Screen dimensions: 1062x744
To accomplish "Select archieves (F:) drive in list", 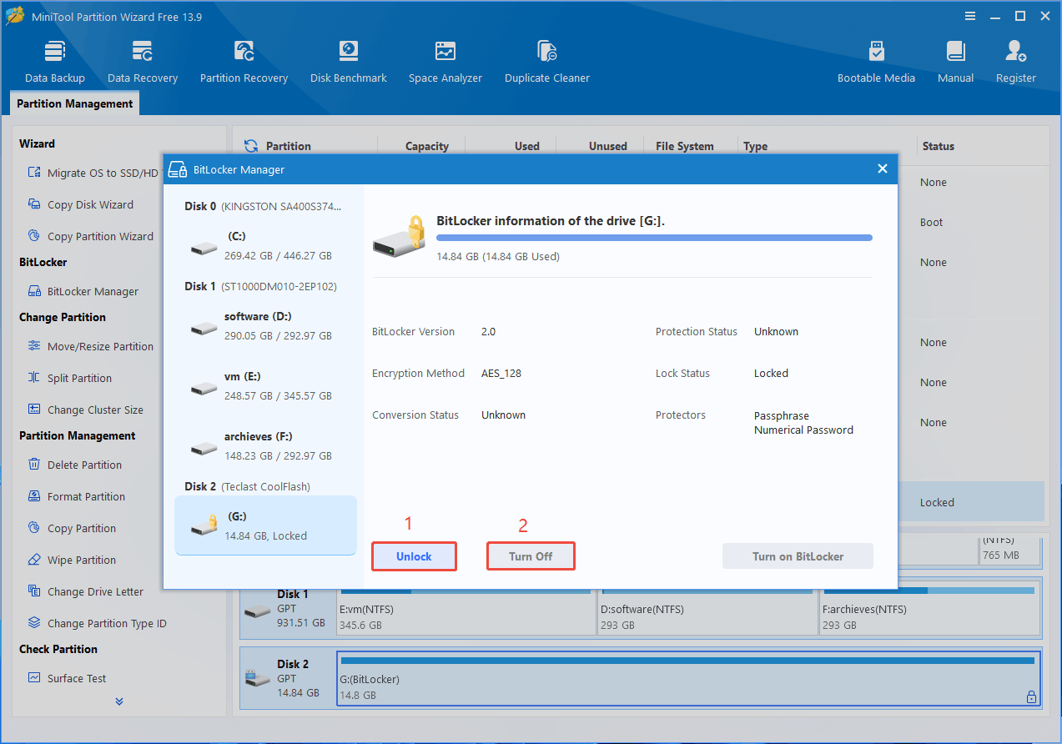I will click(265, 446).
